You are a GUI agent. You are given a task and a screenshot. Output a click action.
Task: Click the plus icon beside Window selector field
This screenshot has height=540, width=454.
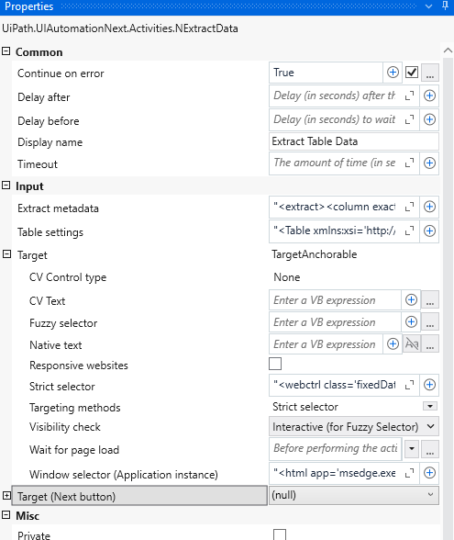(429, 473)
